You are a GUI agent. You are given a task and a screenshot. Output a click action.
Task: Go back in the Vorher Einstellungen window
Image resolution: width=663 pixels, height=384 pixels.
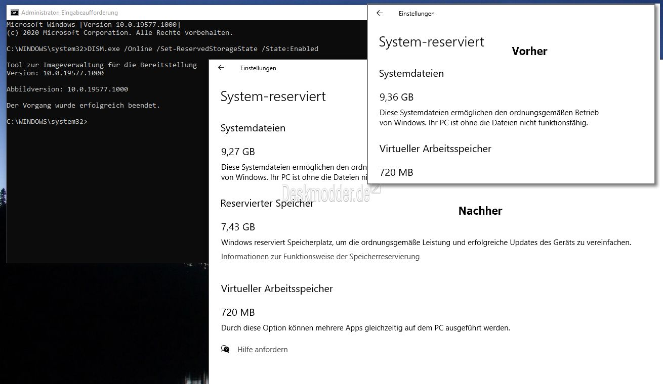tap(380, 13)
